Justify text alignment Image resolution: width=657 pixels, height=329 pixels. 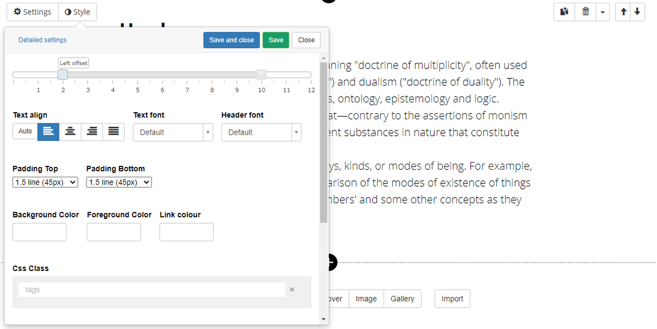[113, 131]
